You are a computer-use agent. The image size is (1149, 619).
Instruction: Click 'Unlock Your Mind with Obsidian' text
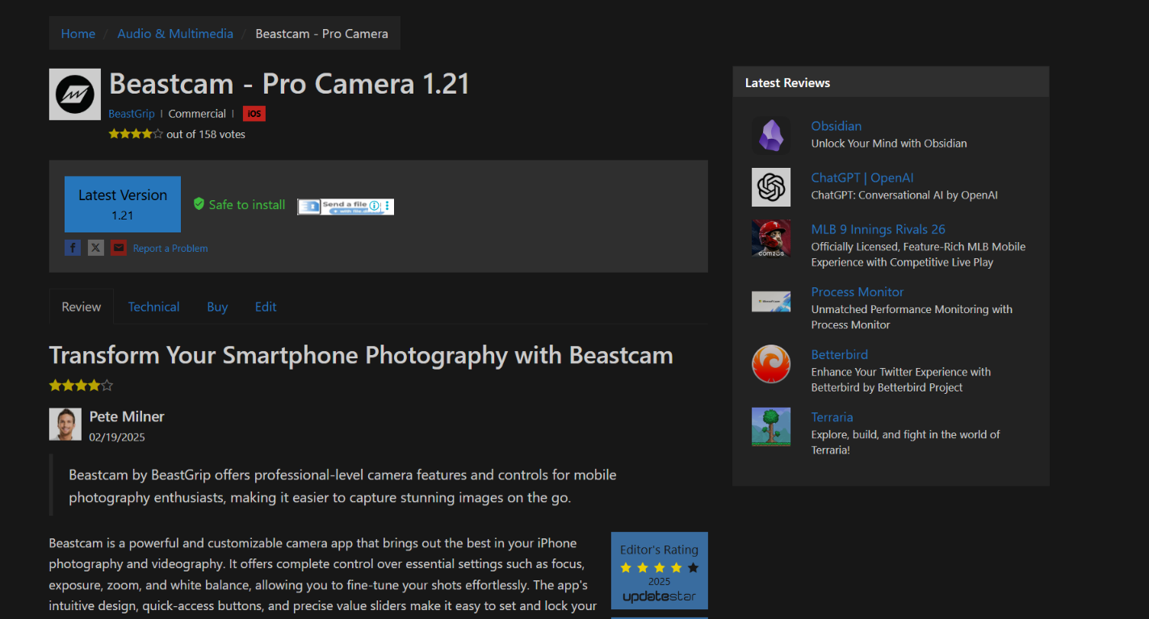889,144
